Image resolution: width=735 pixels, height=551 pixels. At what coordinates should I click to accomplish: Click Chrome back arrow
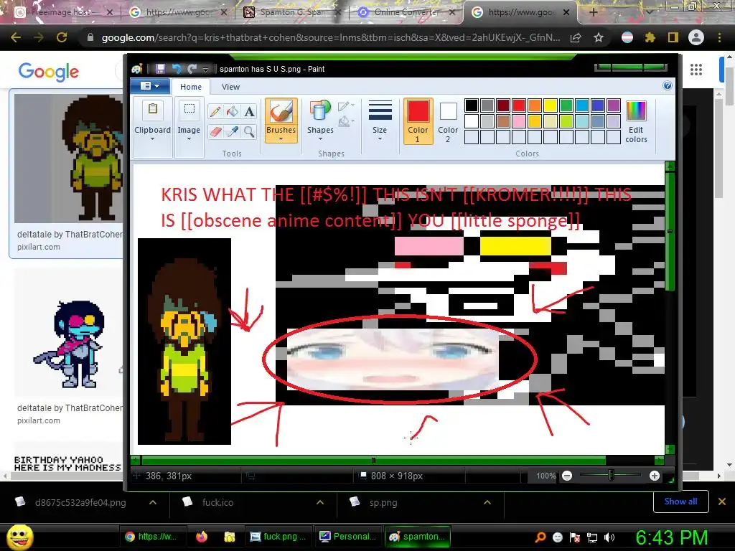16,37
